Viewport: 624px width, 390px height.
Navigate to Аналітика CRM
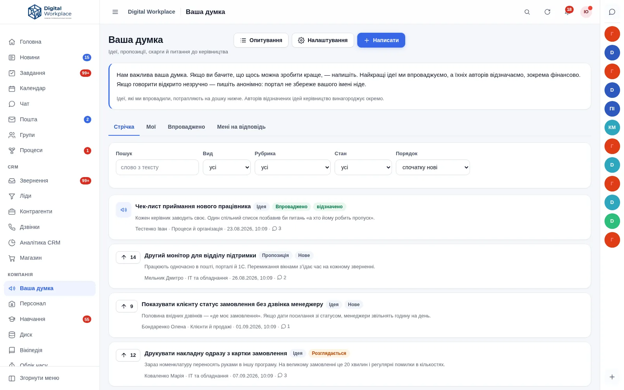[50, 243]
